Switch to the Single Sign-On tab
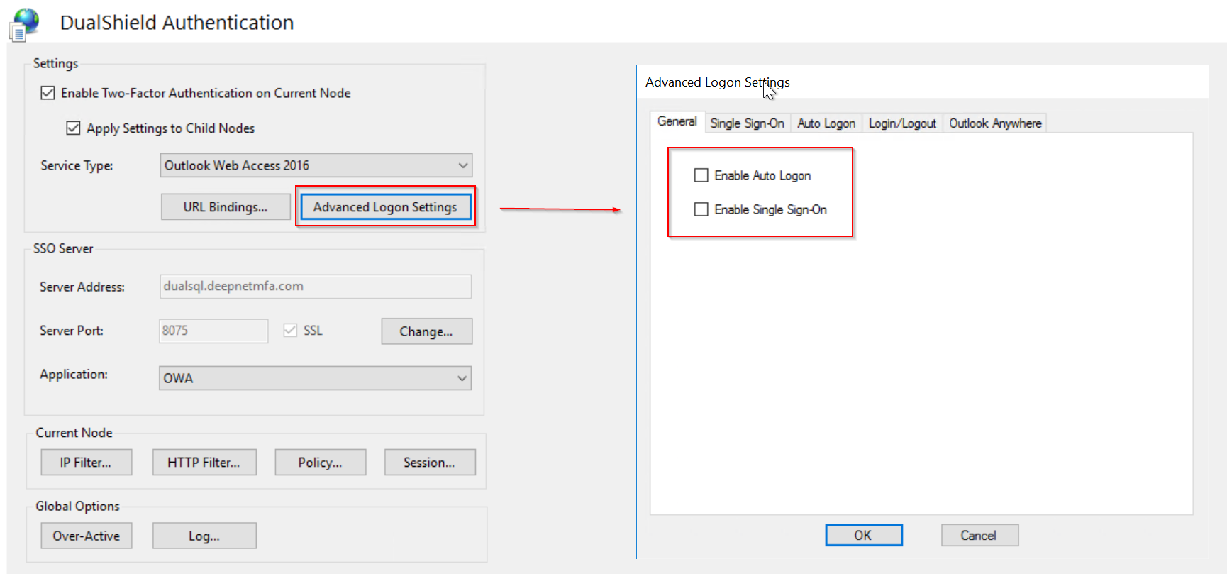 (747, 123)
